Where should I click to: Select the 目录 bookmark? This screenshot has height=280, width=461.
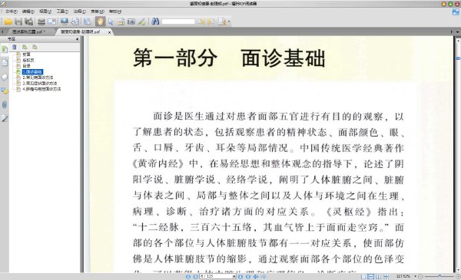click(26, 66)
